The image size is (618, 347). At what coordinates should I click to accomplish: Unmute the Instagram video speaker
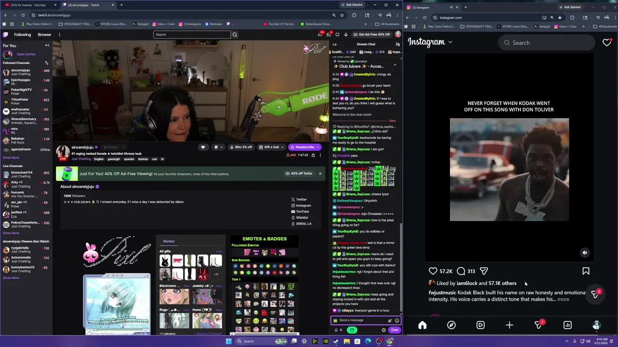[x=585, y=253]
